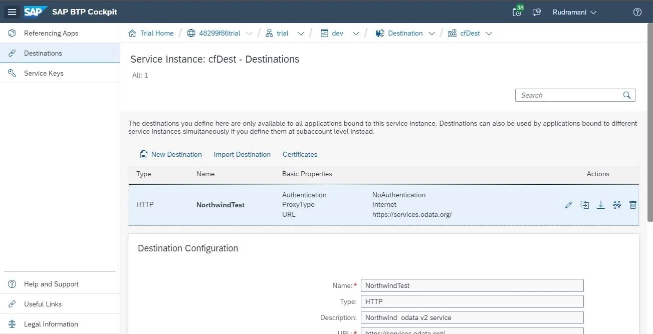The height and width of the screenshot is (334, 653).
Task: Export the NorthwindTest destination via download icon
Action: click(x=600, y=204)
